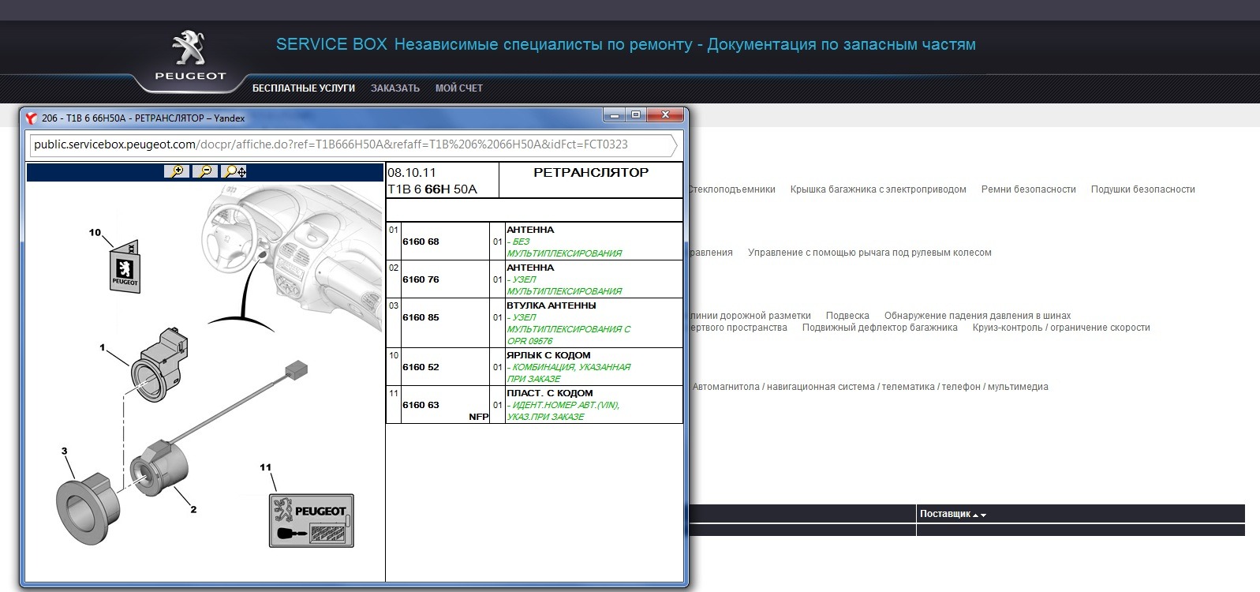Click the Peugeot lion logo in header
This screenshot has height=592, width=1260.
pos(189,48)
